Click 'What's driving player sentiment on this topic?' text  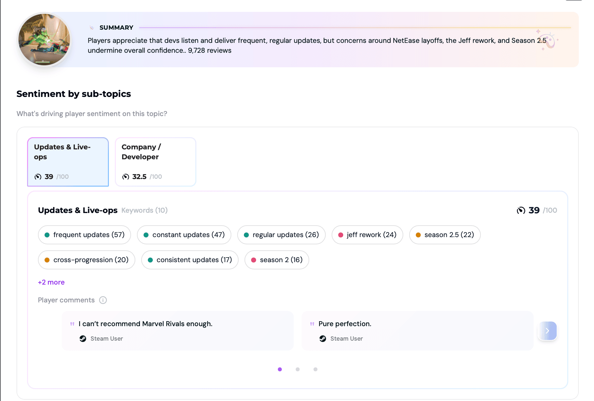click(92, 114)
